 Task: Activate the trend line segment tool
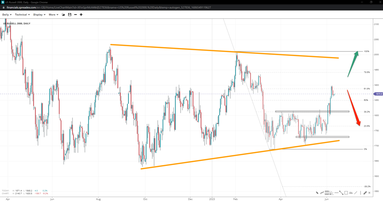[x=341, y=193]
